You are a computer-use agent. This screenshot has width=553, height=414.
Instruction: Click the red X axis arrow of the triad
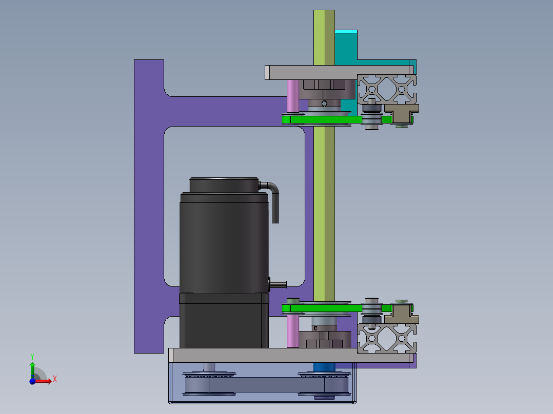[x=44, y=381]
